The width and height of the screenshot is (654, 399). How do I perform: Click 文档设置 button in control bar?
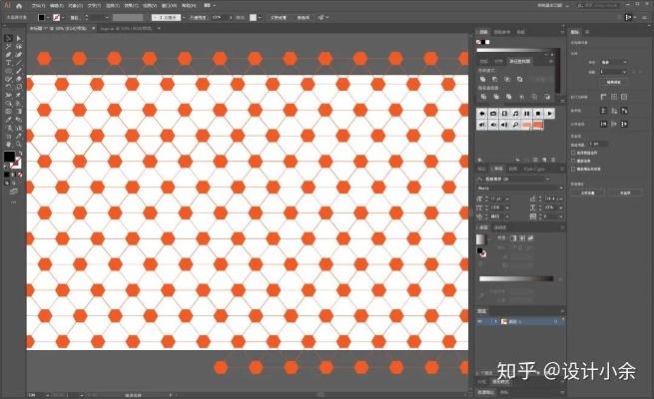(279, 18)
